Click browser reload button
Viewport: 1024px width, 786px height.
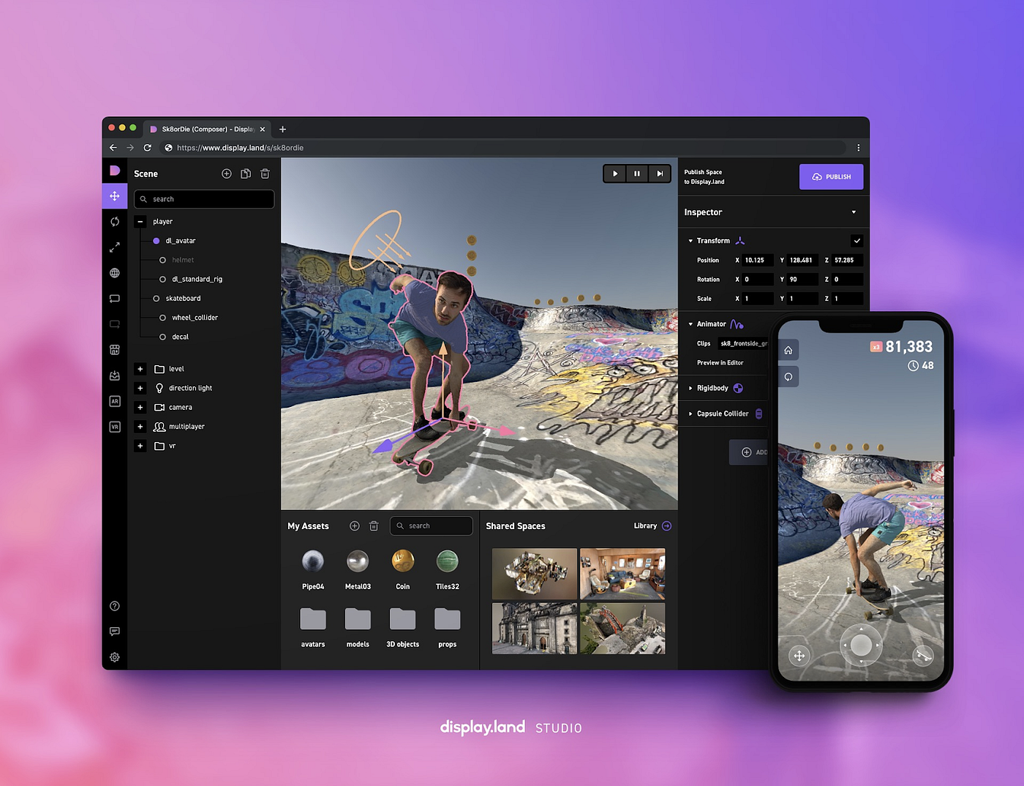click(x=148, y=148)
